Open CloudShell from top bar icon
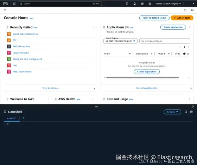 click(127, 4)
